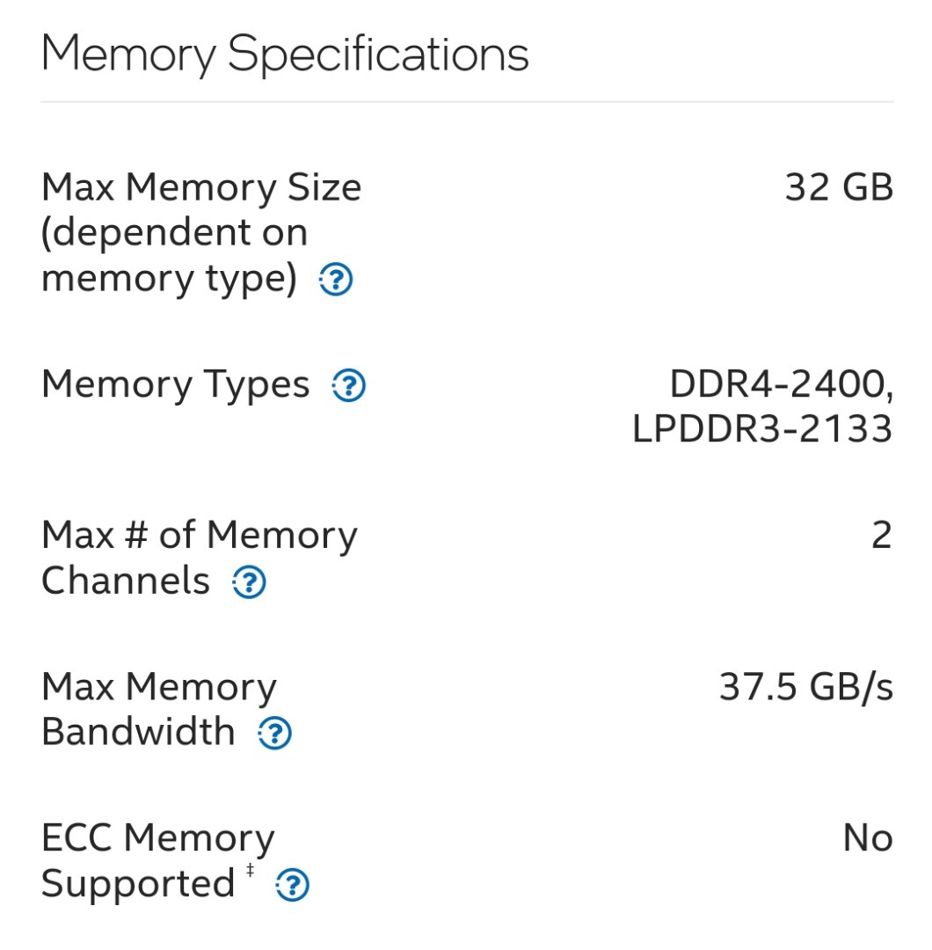Screen dimensions: 932x950
Task: Show info about Max Memory Channels
Action: 249,581
